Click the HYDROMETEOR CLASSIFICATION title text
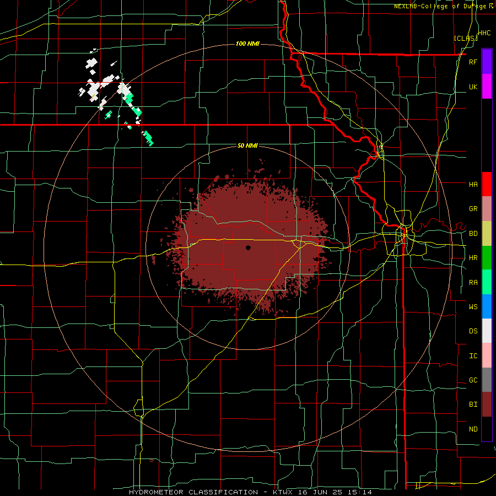Viewport: 496px width, 496px height. 193,492
